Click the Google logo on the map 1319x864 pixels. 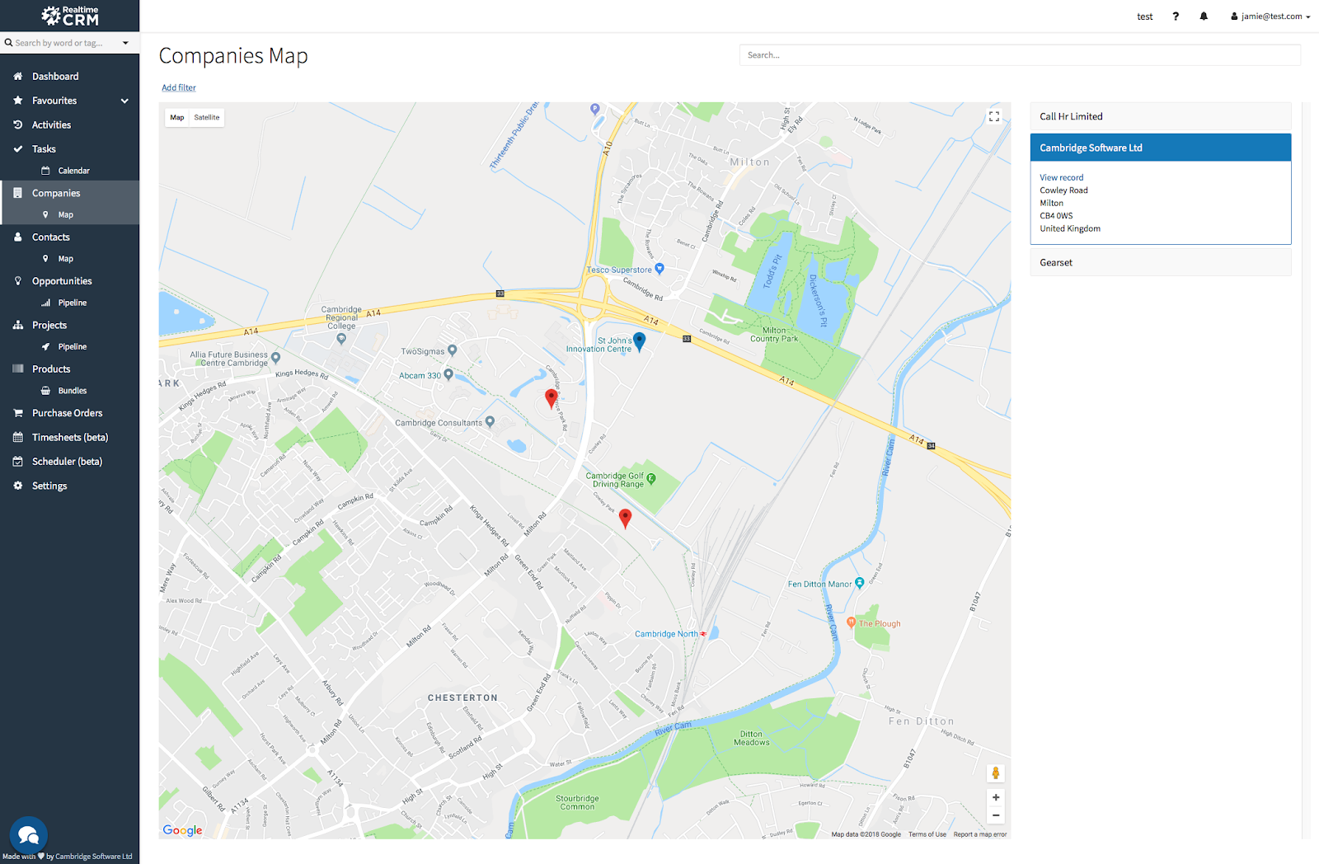pyautogui.click(x=182, y=830)
